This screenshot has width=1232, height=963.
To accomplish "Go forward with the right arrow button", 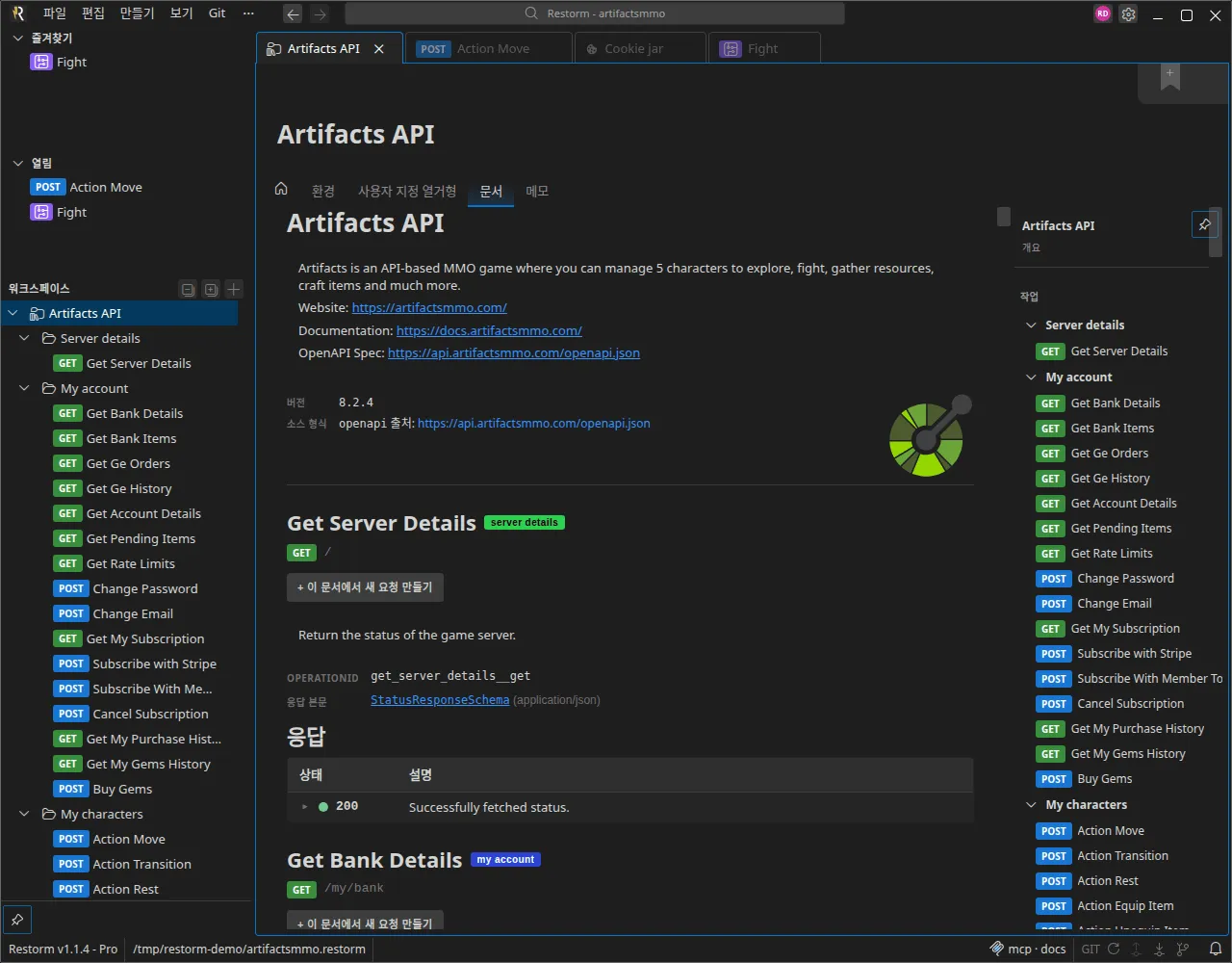I will [x=321, y=13].
